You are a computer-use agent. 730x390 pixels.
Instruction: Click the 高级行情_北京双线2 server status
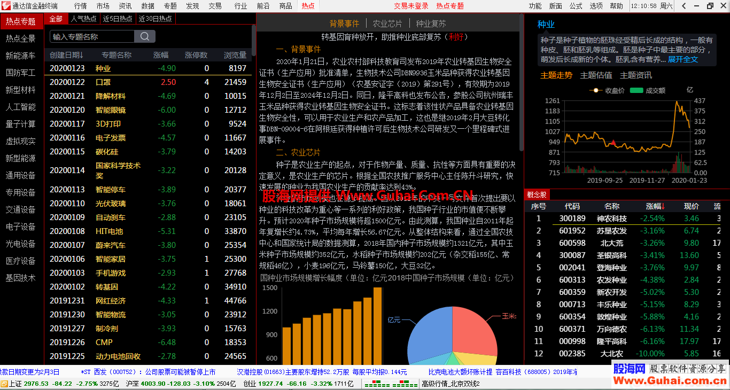click(x=451, y=384)
